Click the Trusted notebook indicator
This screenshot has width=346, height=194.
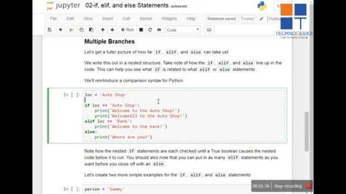(247, 19)
